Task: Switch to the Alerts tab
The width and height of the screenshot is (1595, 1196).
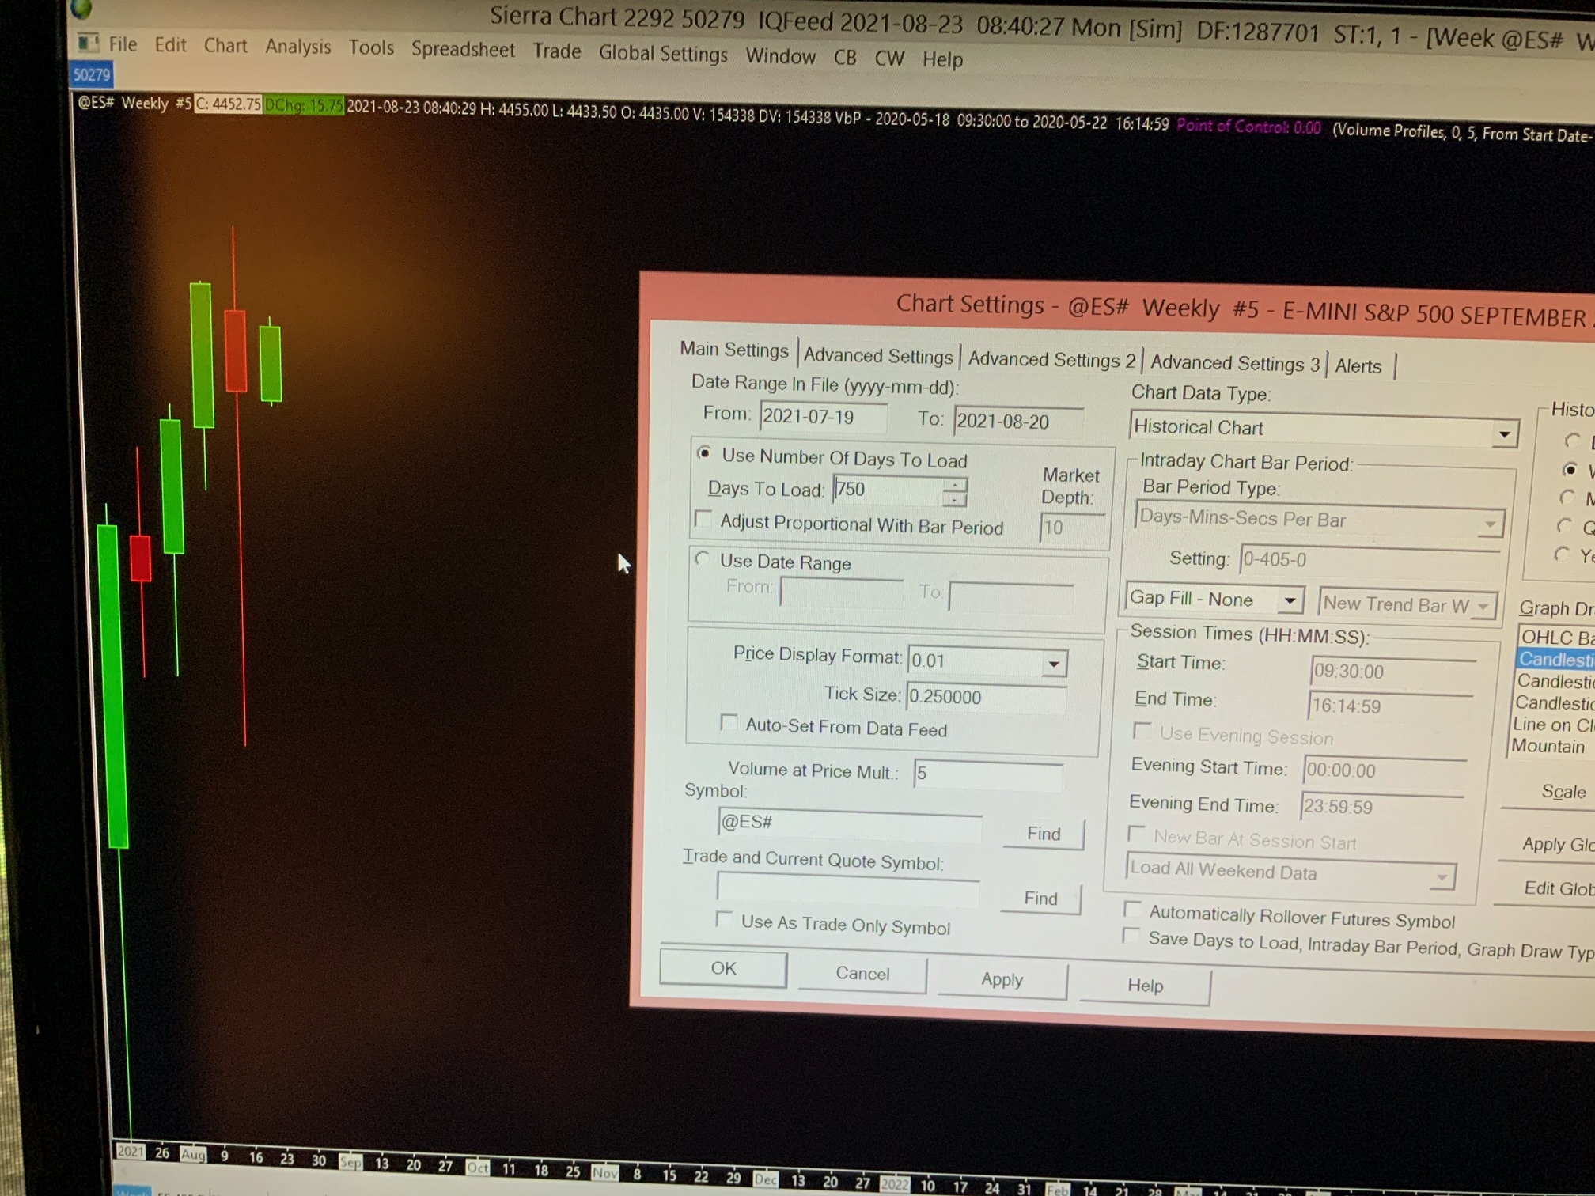Action: click(1358, 366)
